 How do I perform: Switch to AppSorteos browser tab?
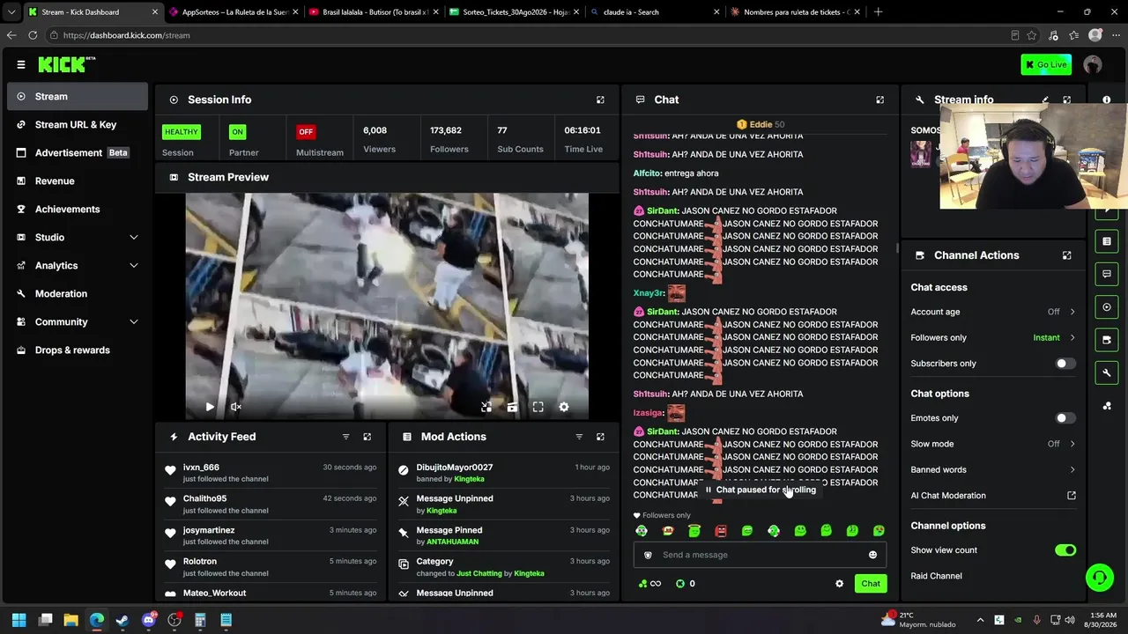coord(233,12)
